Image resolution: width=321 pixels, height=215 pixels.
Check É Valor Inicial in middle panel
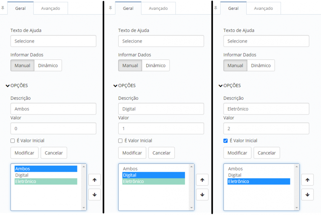pos(120,141)
